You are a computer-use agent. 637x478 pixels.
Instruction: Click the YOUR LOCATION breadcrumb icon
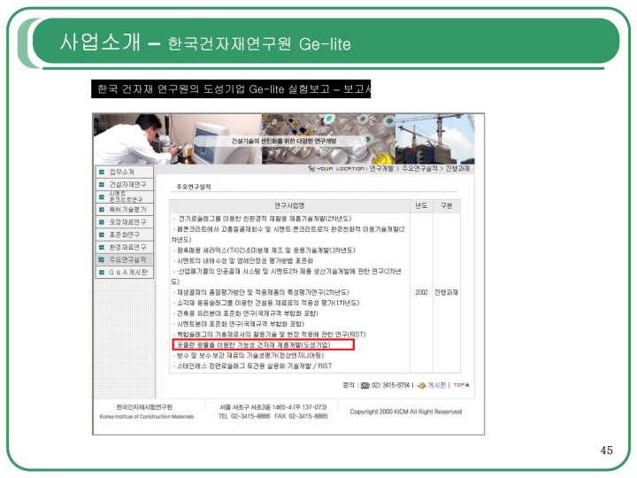pyautogui.click(x=311, y=168)
